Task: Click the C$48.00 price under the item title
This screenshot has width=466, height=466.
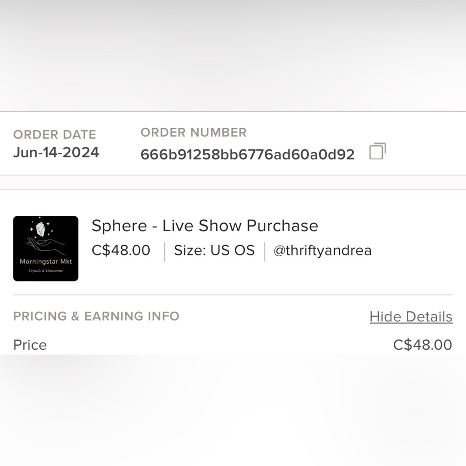Action: [121, 250]
